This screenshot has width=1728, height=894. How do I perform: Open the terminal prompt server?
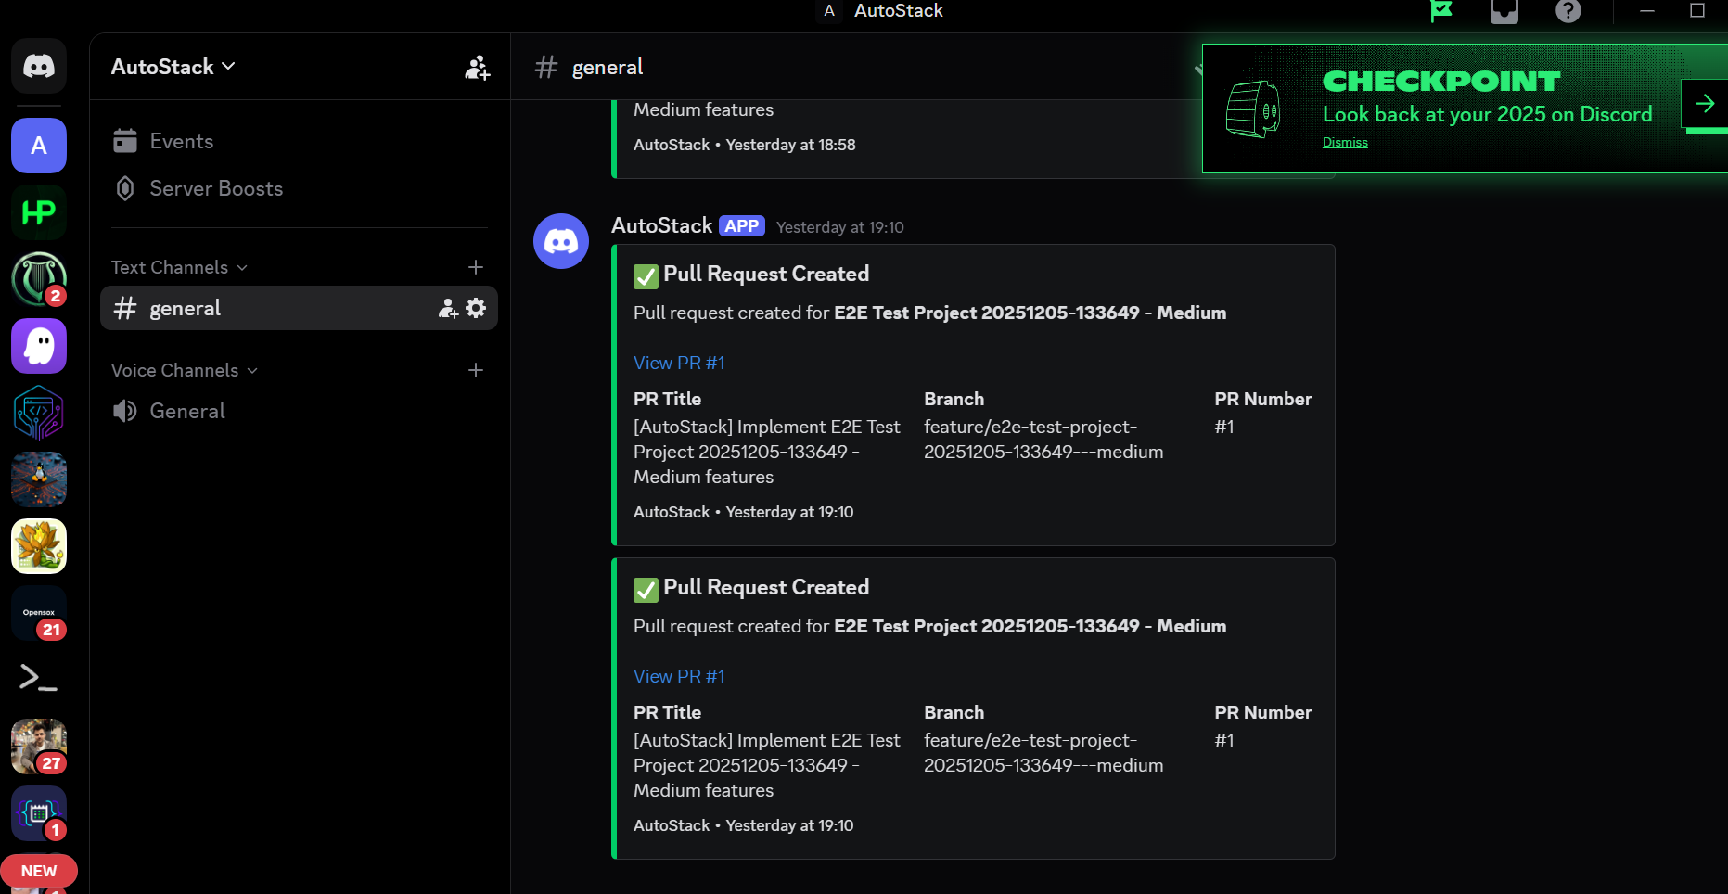(x=39, y=680)
